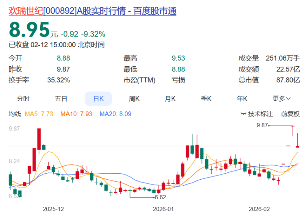Switch to the 五日 chart tab

coord(61,99)
